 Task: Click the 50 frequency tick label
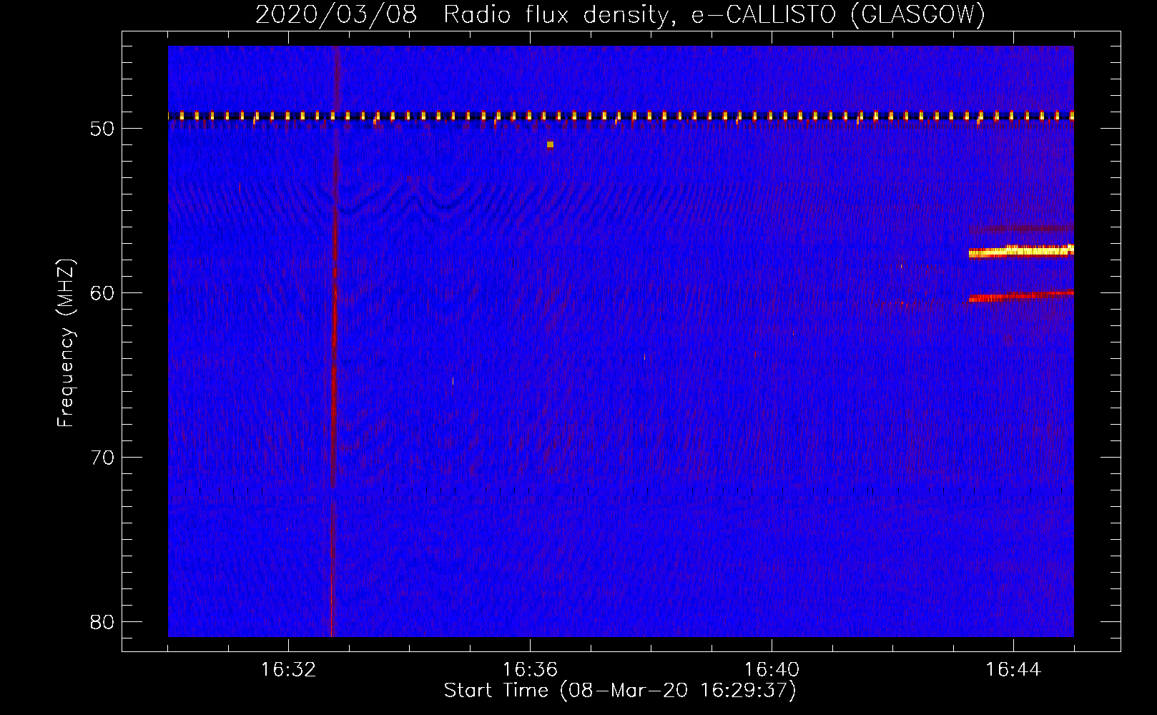(103, 129)
